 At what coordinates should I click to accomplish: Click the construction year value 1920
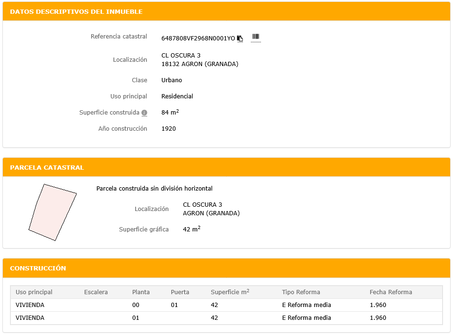coord(168,129)
